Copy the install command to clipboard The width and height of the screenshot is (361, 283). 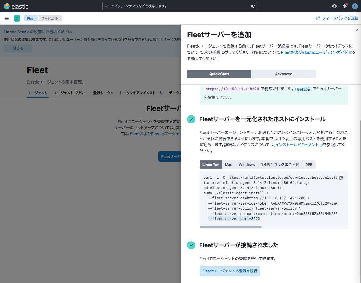tap(342, 178)
